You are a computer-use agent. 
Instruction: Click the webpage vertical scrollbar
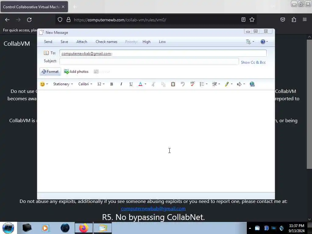point(309,104)
